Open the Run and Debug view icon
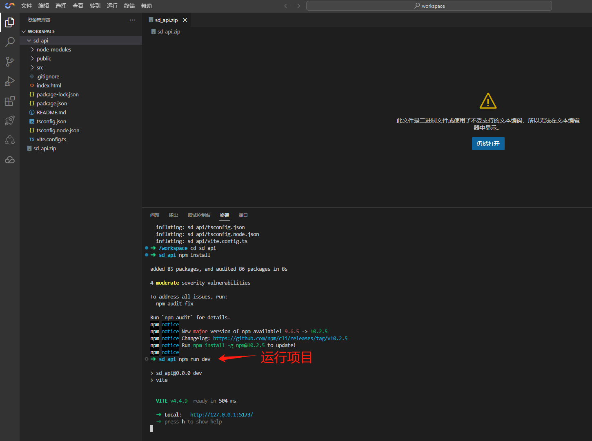Image resolution: width=592 pixels, height=441 pixels. point(10,81)
